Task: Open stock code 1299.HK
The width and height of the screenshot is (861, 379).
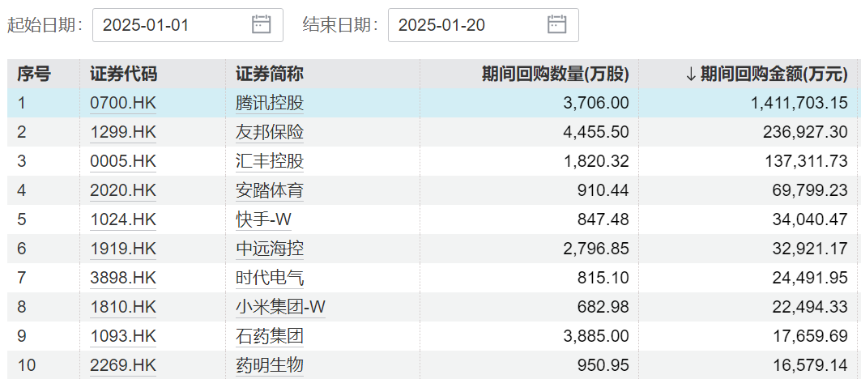Action: tap(123, 132)
